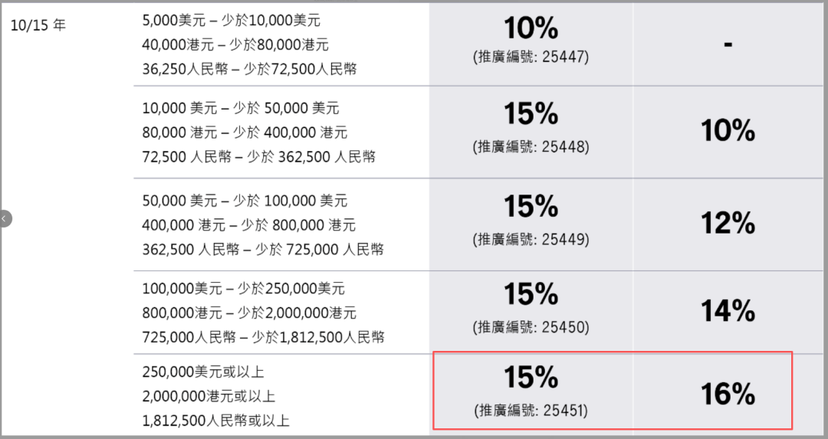
Task: Click promo code 25451 in highlighted box
Action: [531, 411]
